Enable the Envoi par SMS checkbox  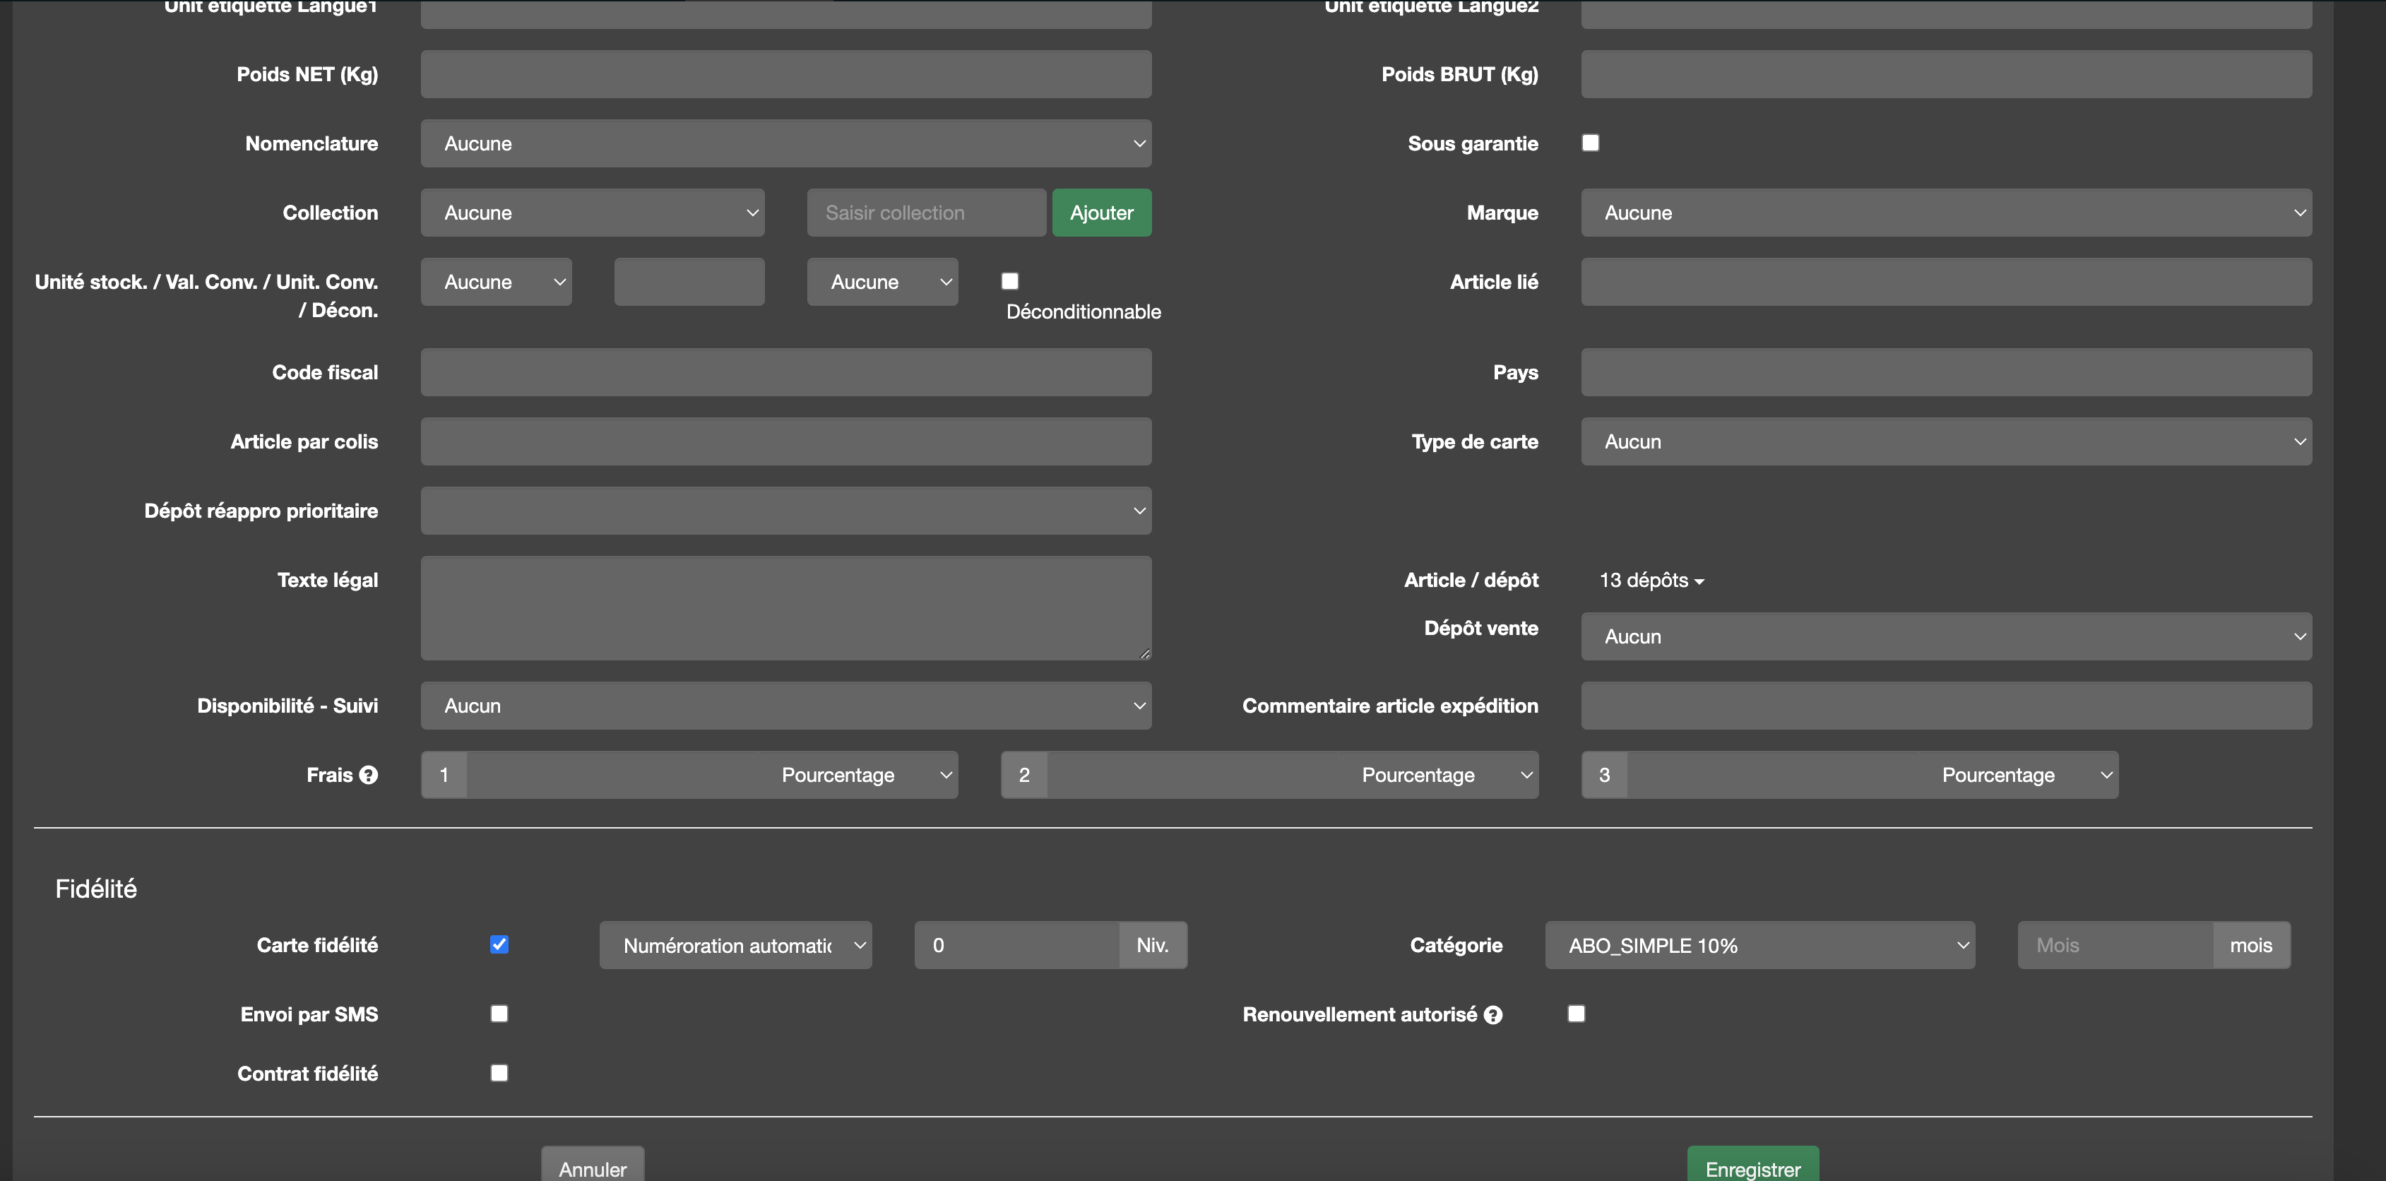coord(499,1014)
